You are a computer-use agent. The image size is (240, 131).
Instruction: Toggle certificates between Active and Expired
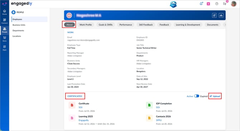click(x=197, y=96)
